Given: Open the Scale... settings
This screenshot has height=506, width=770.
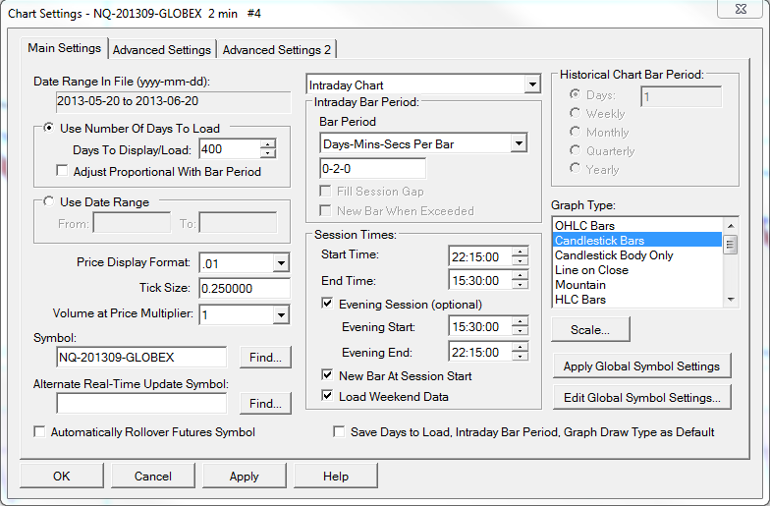Looking at the screenshot, I should click(x=590, y=330).
